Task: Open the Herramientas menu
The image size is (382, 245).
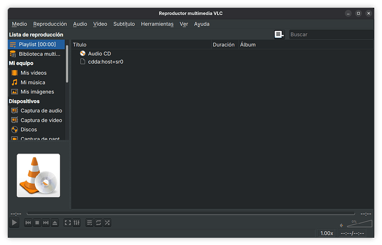Action: (157, 24)
